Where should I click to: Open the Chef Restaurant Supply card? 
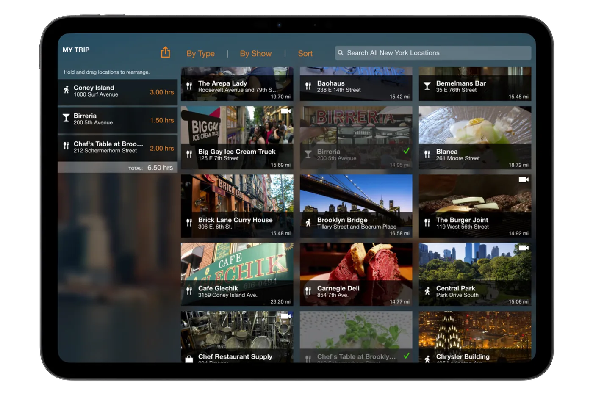tap(237, 337)
